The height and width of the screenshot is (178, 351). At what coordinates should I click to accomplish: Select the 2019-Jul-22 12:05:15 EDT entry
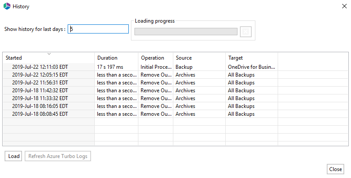point(40,75)
